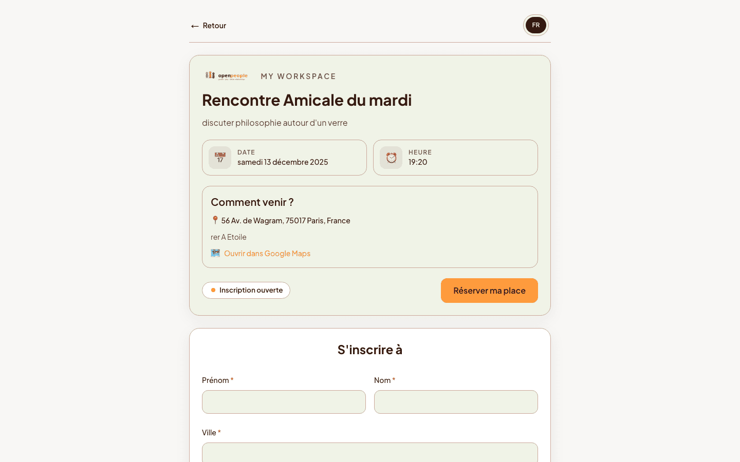
Task: Click the back arrow beside Retour
Action: 194,25
